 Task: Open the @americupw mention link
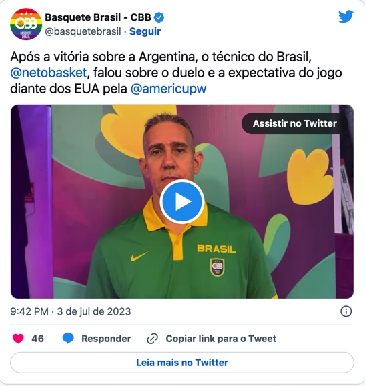tap(168, 89)
